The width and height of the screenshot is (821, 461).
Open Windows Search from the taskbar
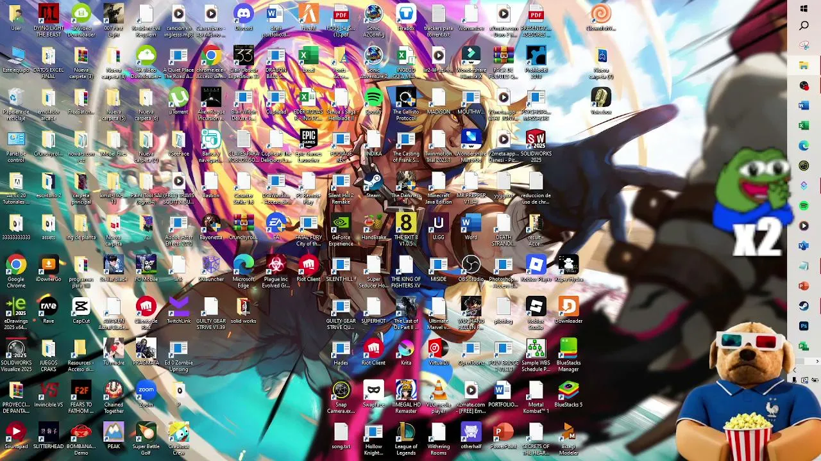point(804,26)
